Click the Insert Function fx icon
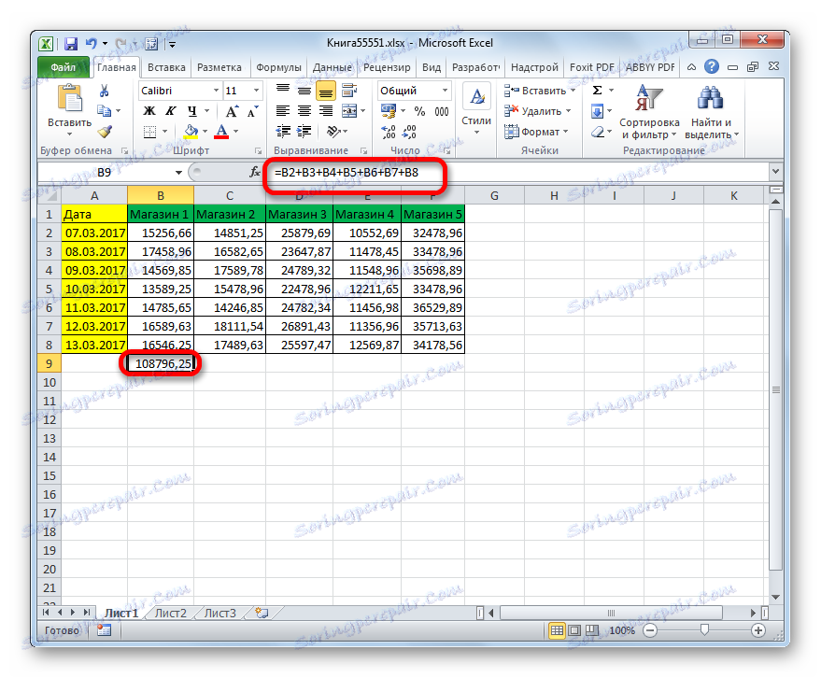The image size is (821, 678). 253,172
